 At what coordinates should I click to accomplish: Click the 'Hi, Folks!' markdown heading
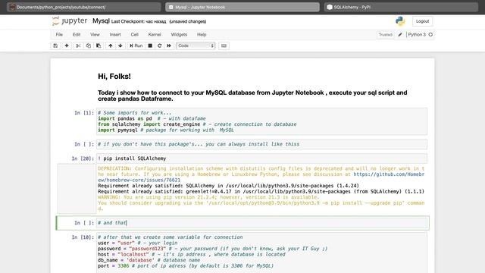point(114,77)
